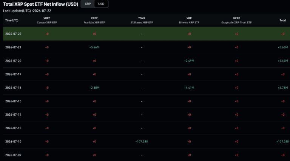Select the 2026-07-17 date cell
This screenshot has width=290, height=161.
coord(13,74)
